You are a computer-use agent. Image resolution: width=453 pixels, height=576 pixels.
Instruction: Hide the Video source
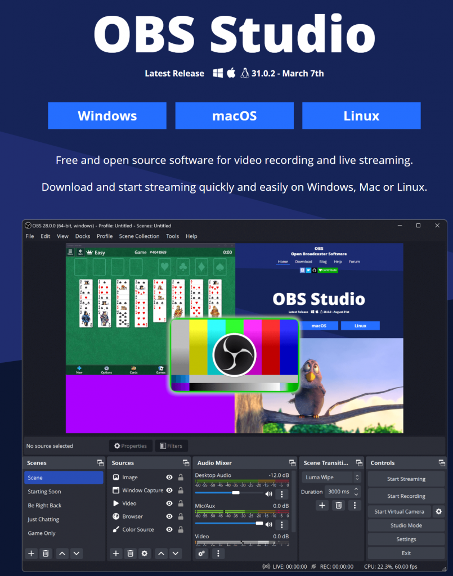(169, 503)
